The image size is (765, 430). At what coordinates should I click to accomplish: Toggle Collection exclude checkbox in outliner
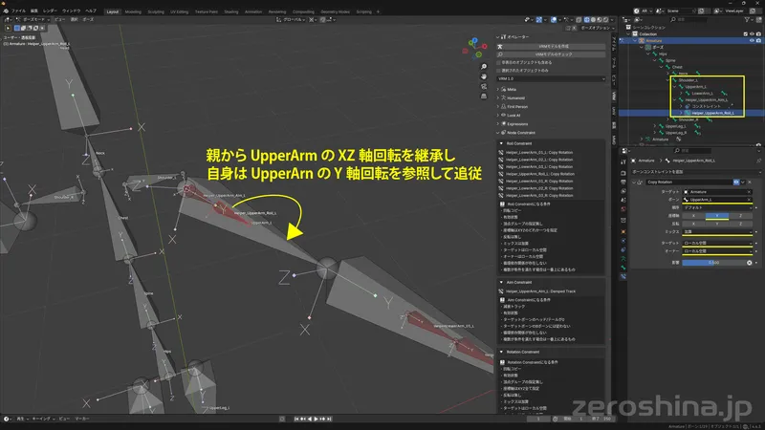click(746, 34)
